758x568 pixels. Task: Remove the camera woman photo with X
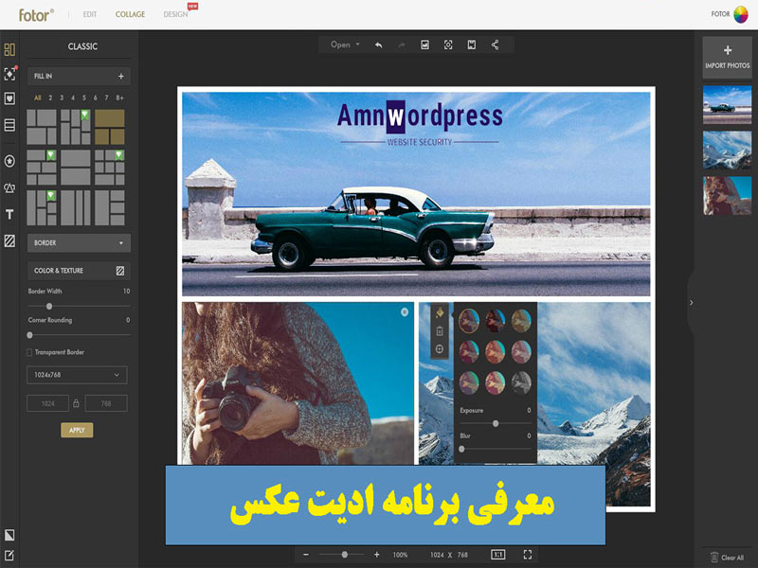point(405,312)
